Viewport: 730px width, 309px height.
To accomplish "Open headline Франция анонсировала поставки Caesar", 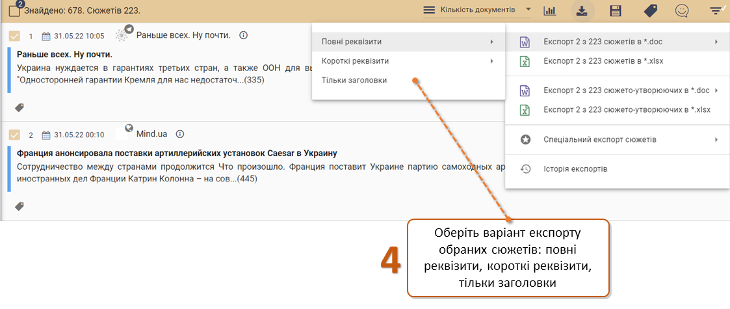I will (x=177, y=153).
